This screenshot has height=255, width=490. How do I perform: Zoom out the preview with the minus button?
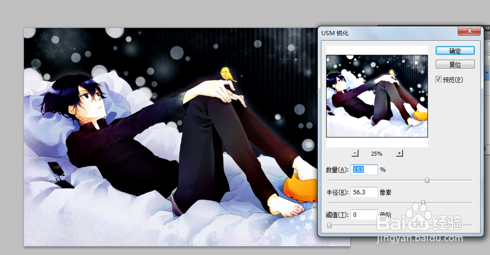pos(355,153)
